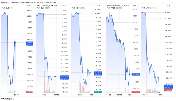Click the TradingView logo in bottom corner
176x101 pixels.
(8, 99)
